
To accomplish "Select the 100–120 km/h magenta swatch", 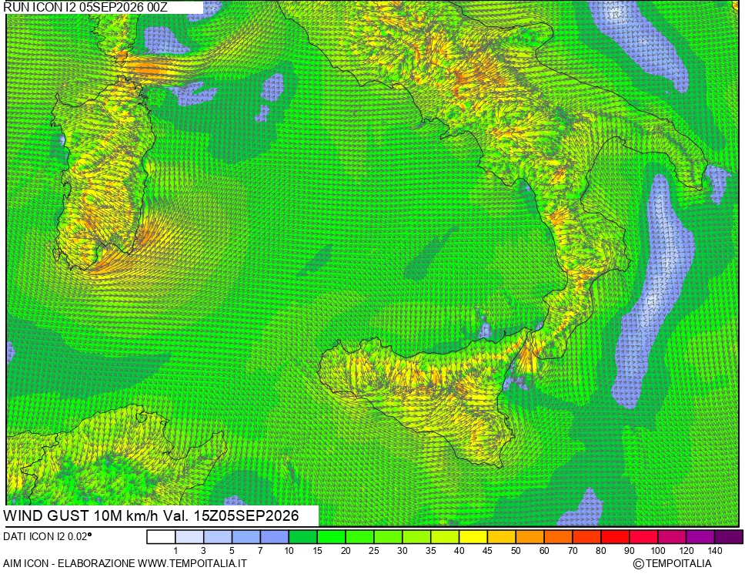I will (673, 537).
